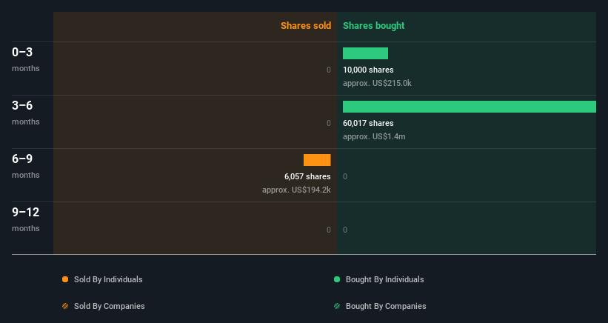Image resolution: width=608 pixels, height=323 pixels.
Task: Click the Bought By Companies legend label
Action: [386, 306]
